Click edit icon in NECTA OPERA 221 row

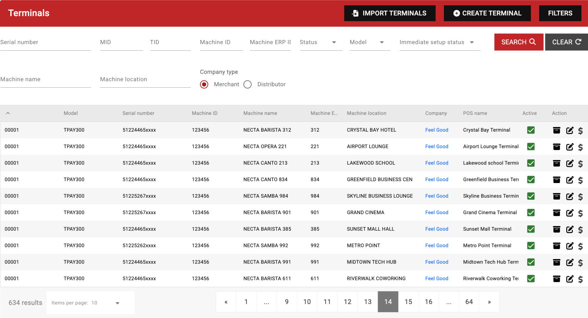570,147
